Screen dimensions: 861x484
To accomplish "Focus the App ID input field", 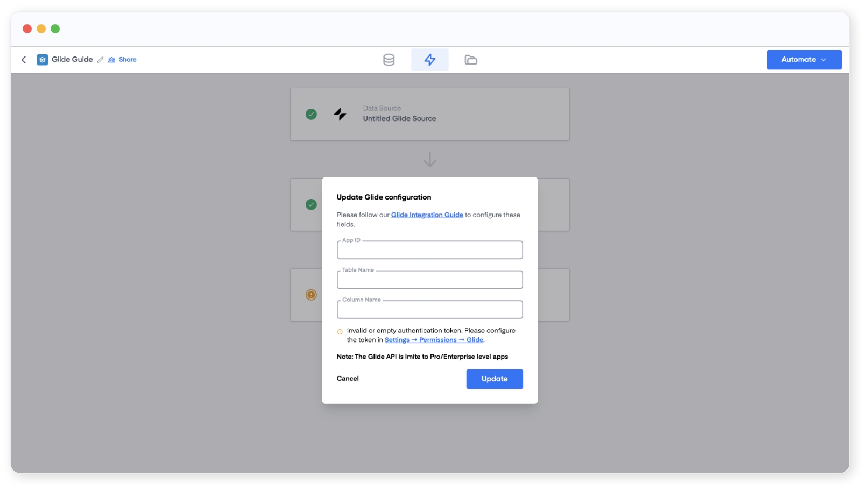I will 429,251.
